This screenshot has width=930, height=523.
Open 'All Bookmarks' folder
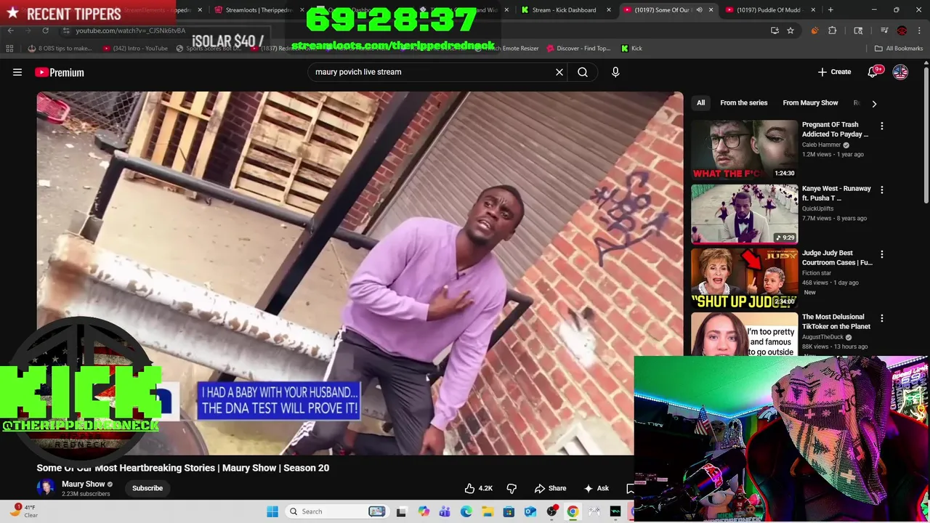[899, 49]
